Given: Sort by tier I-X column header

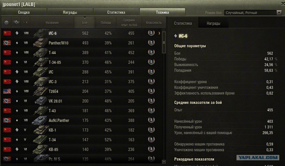Looking at the screenshot, I should [x=25, y=22].
